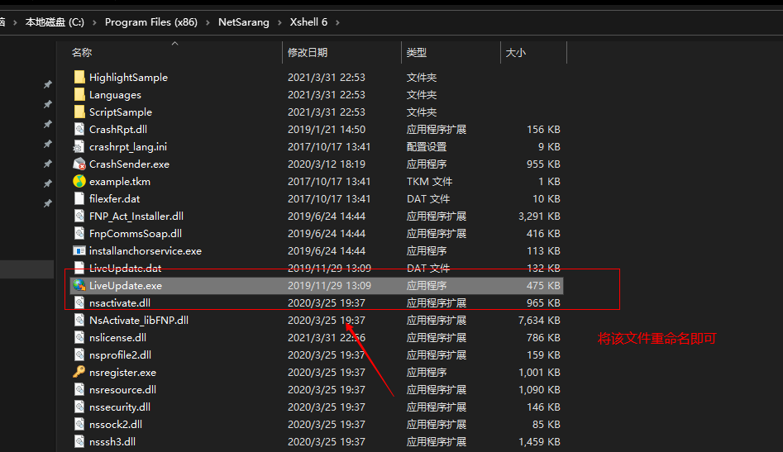The width and height of the screenshot is (783, 452).
Task: Select the file name nslicense.dll
Action: tap(117, 338)
